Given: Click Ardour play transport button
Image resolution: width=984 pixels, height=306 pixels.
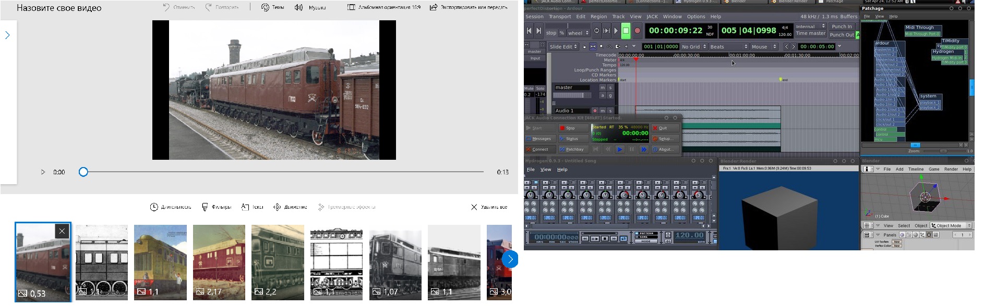Looking at the screenshot, I should click(x=616, y=31).
